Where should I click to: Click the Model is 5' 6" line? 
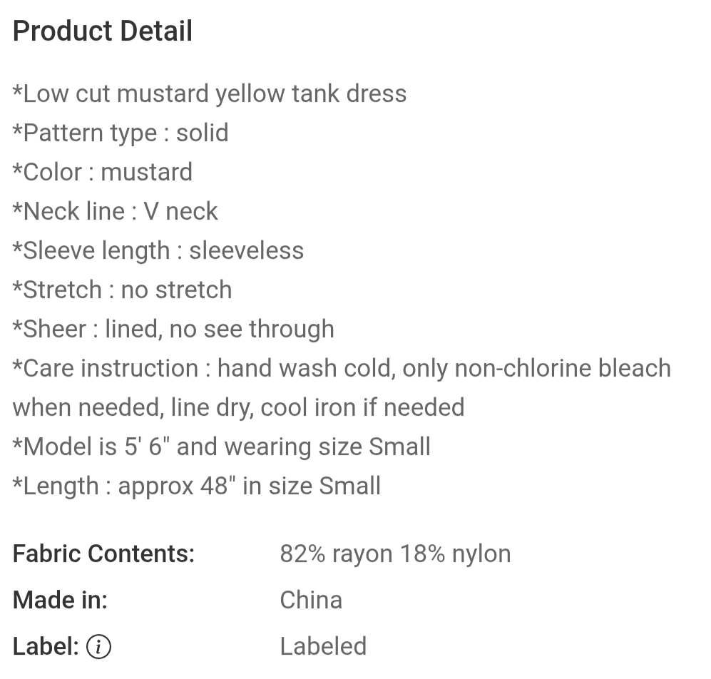221,446
